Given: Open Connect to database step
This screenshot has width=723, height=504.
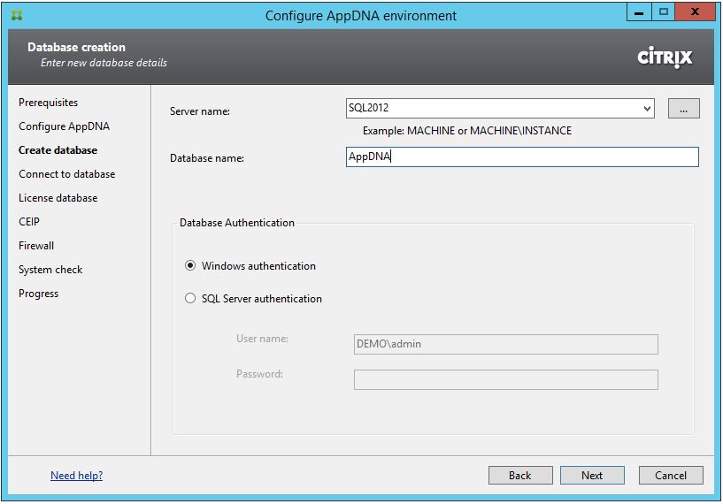Looking at the screenshot, I should [x=66, y=174].
